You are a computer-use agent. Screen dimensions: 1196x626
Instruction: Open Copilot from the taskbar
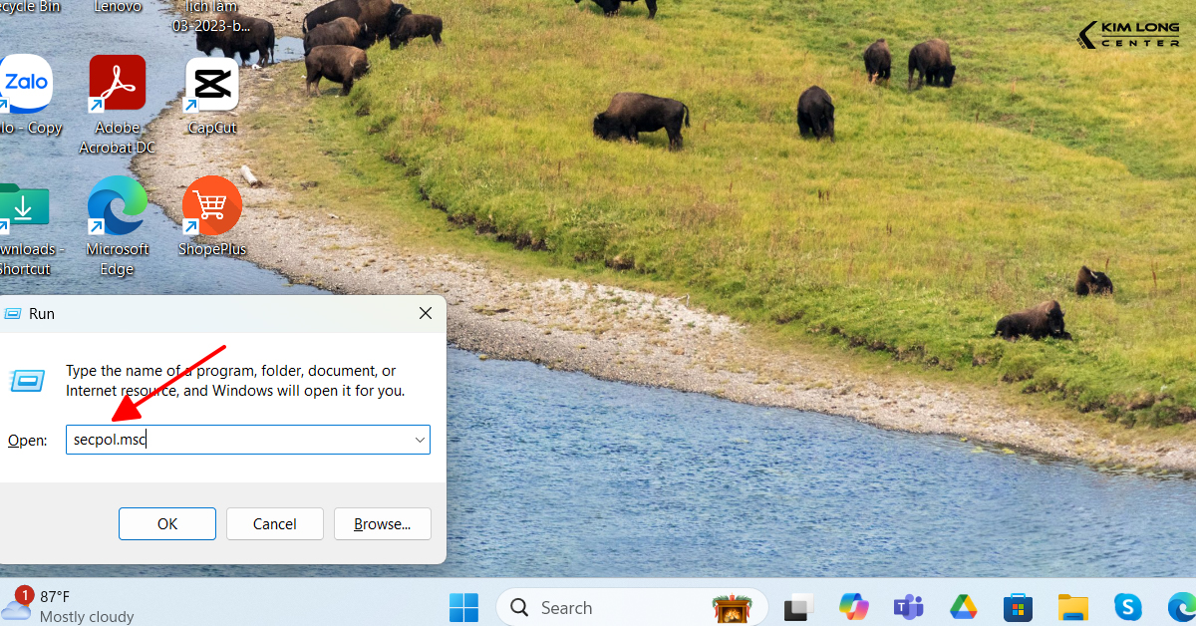(x=853, y=607)
